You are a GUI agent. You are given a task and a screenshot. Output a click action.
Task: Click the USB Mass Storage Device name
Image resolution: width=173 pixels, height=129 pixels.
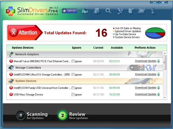pyautogui.click(x=28, y=94)
